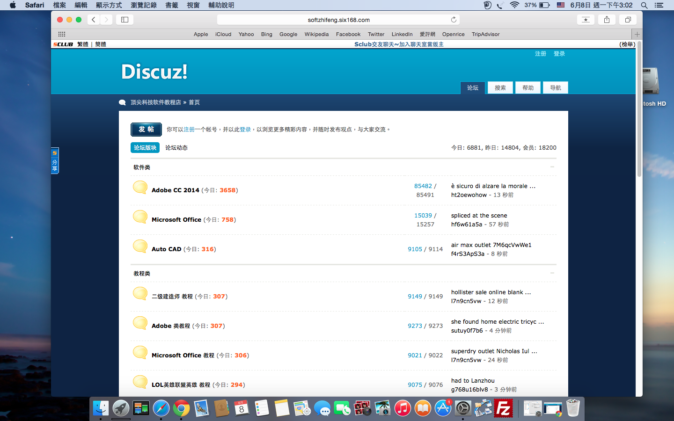Open the favorites grid icon
This screenshot has height=421, width=674.
click(x=62, y=34)
